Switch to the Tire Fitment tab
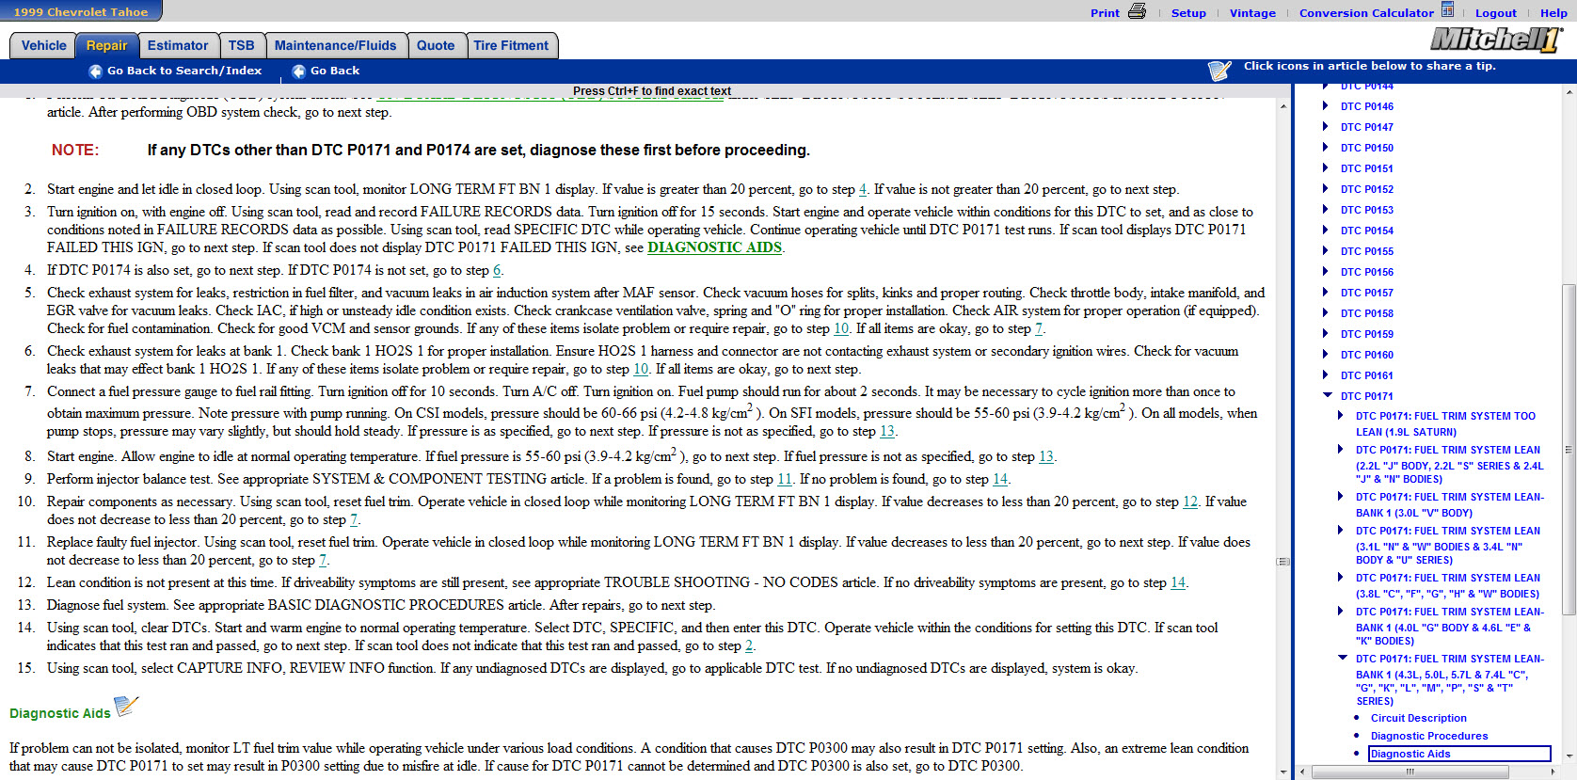 (x=511, y=45)
